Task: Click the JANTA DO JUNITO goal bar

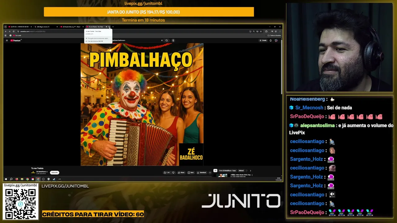Action: [x=149, y=12]
